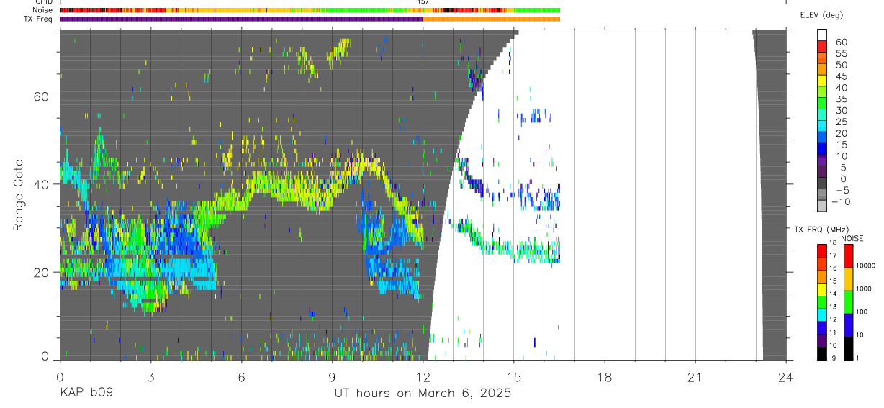884x408 pixels.
Task: Click the purple segment of the TX Freq strip
Action: click(241, 19)
